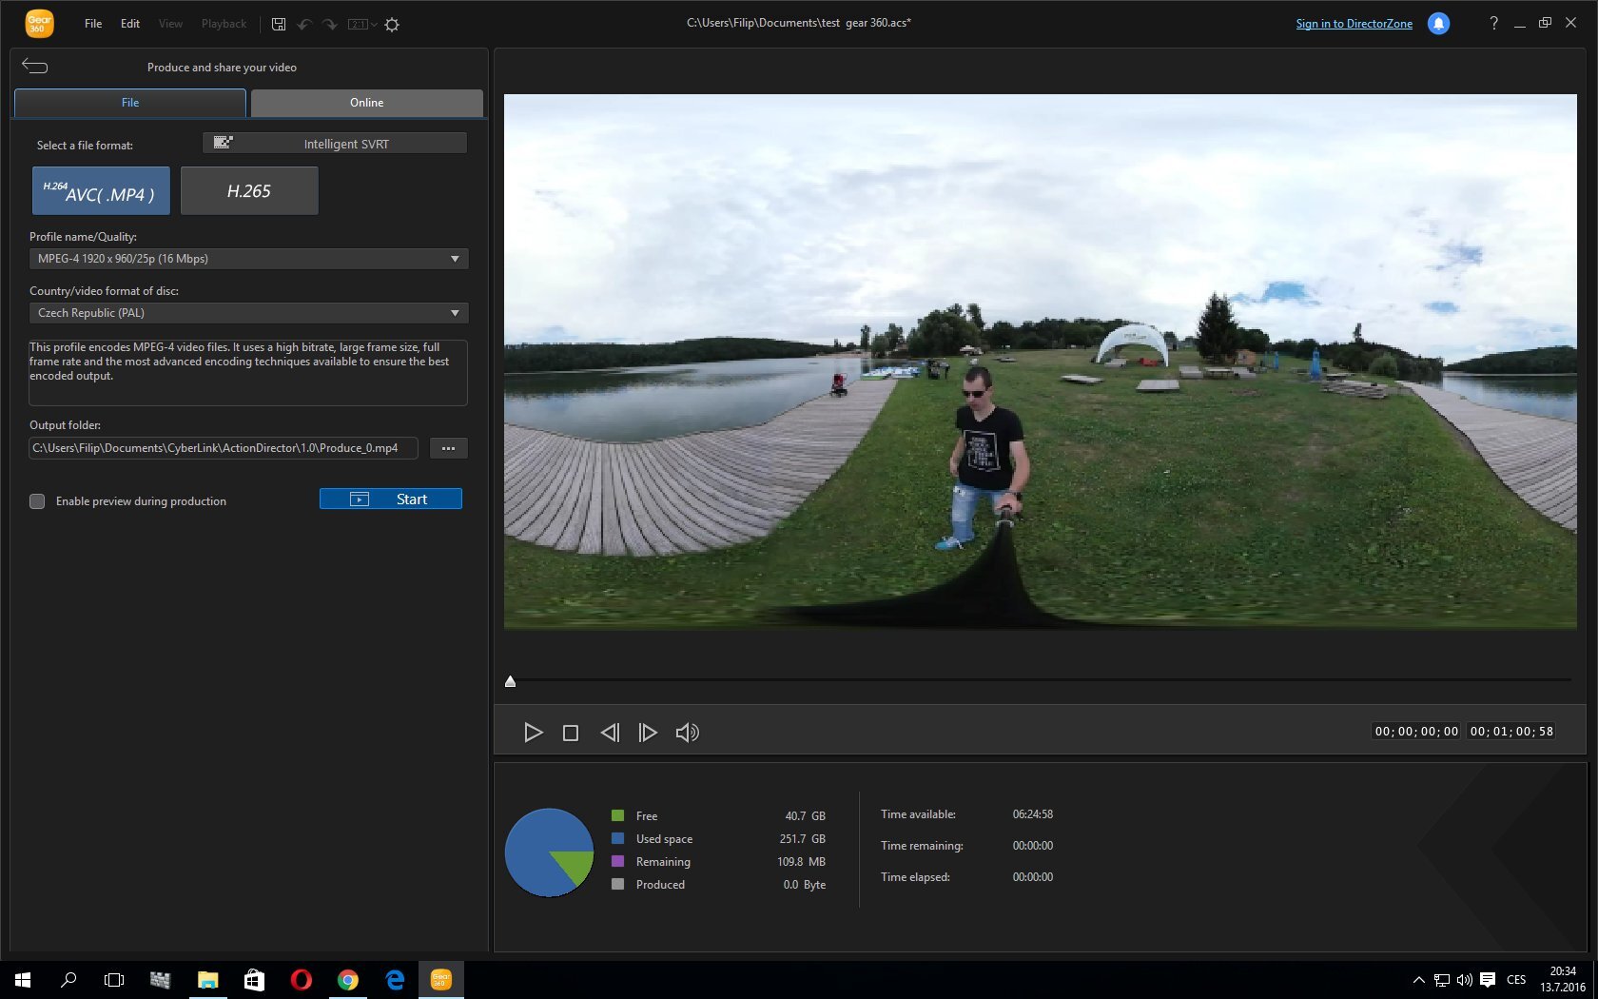Open the Country/video format dropdown
This screenshot has width=1598, height=999.
tap(455, 312)
